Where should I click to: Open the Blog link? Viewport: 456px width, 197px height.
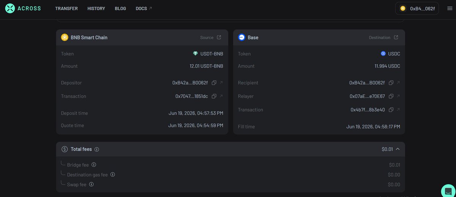pos(120,8)
